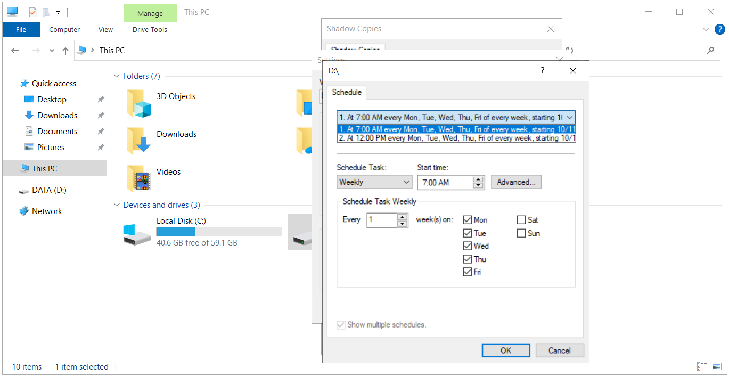Open the recent locations dropdown arrow
729x376 pixels.
(52, 51)
